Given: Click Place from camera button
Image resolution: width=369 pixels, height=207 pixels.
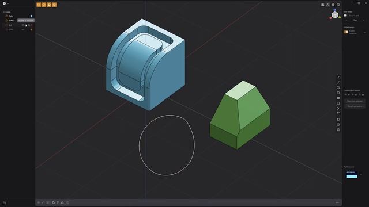Looking at the screenshot, I should [355, 106].
